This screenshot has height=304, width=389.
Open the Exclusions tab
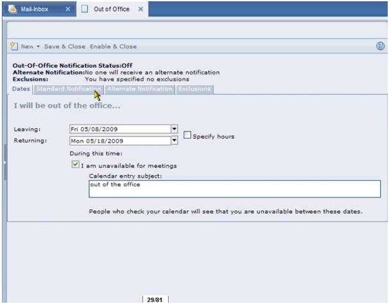pos(195,89)
